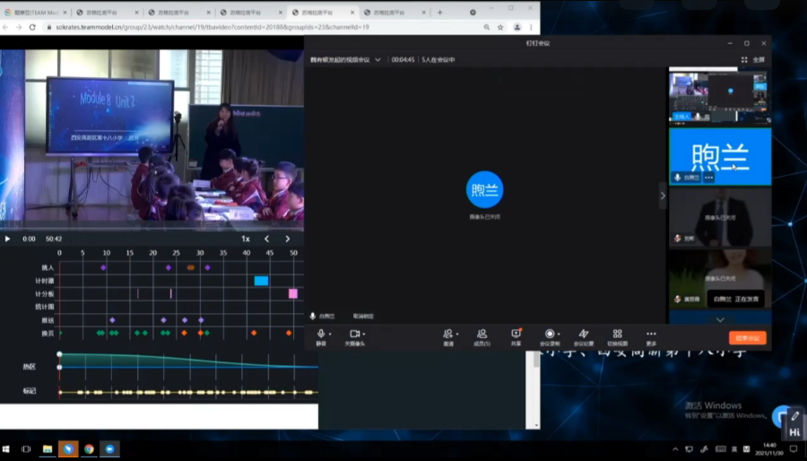
Task: Click the hot zone curve start handle
Action: pyautogui.click(x=59, y=354)
